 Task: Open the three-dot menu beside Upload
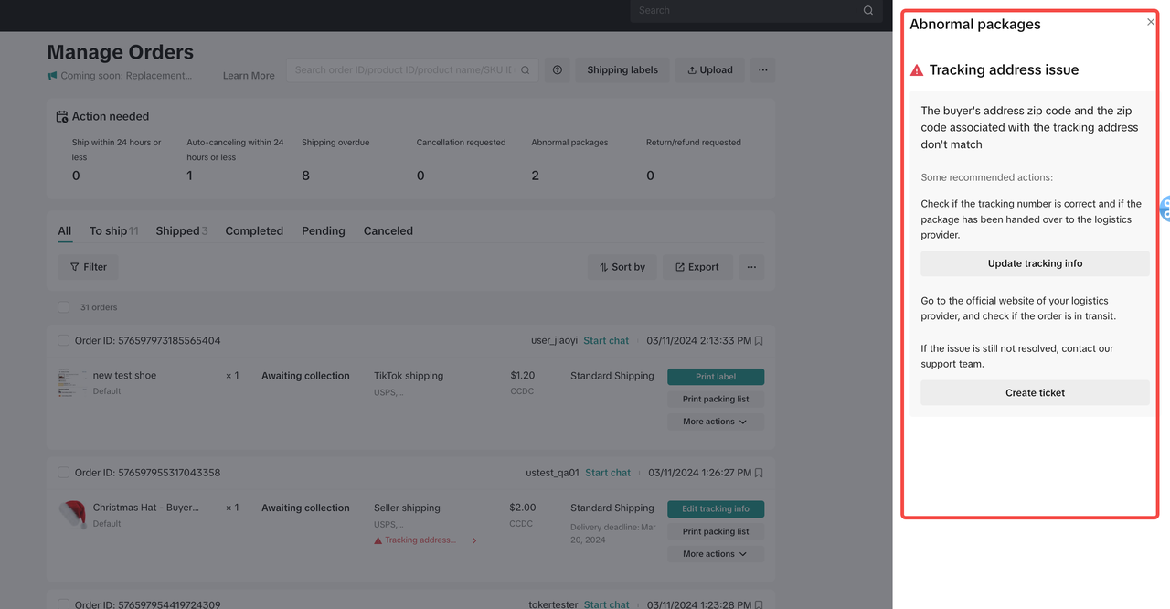pos(762,70)
